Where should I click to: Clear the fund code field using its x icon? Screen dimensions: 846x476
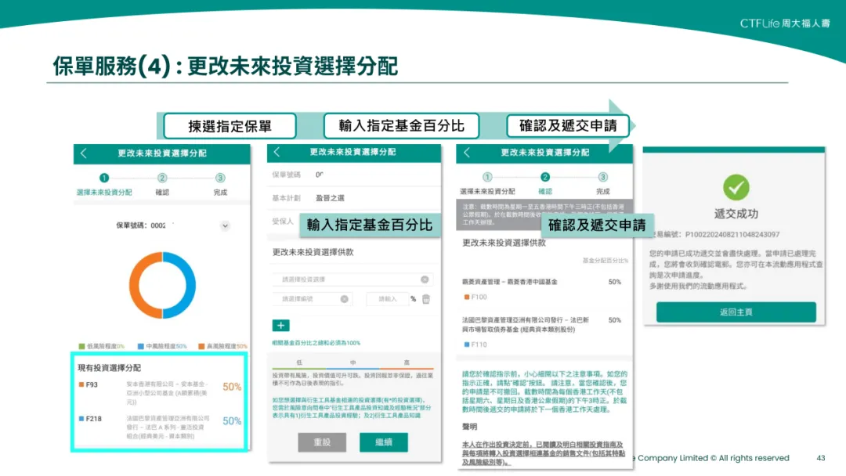(344, 298)
